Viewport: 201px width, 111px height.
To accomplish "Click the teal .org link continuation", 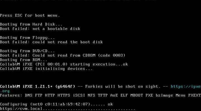I will [5, 91].
